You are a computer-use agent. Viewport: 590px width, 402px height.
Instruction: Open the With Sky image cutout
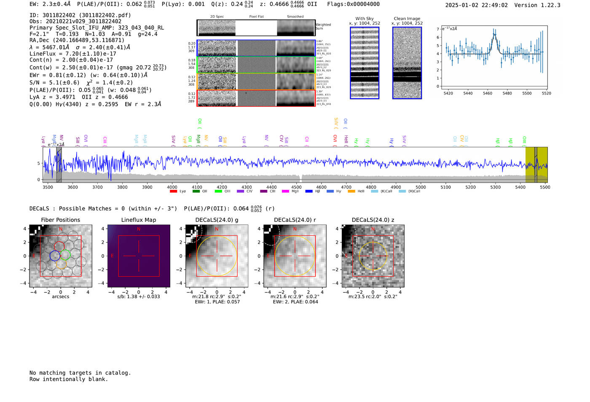(365, 63)
